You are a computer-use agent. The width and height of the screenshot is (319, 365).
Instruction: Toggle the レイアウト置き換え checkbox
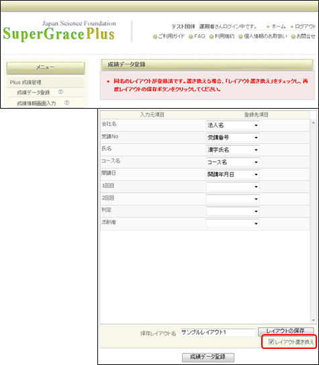271,342
